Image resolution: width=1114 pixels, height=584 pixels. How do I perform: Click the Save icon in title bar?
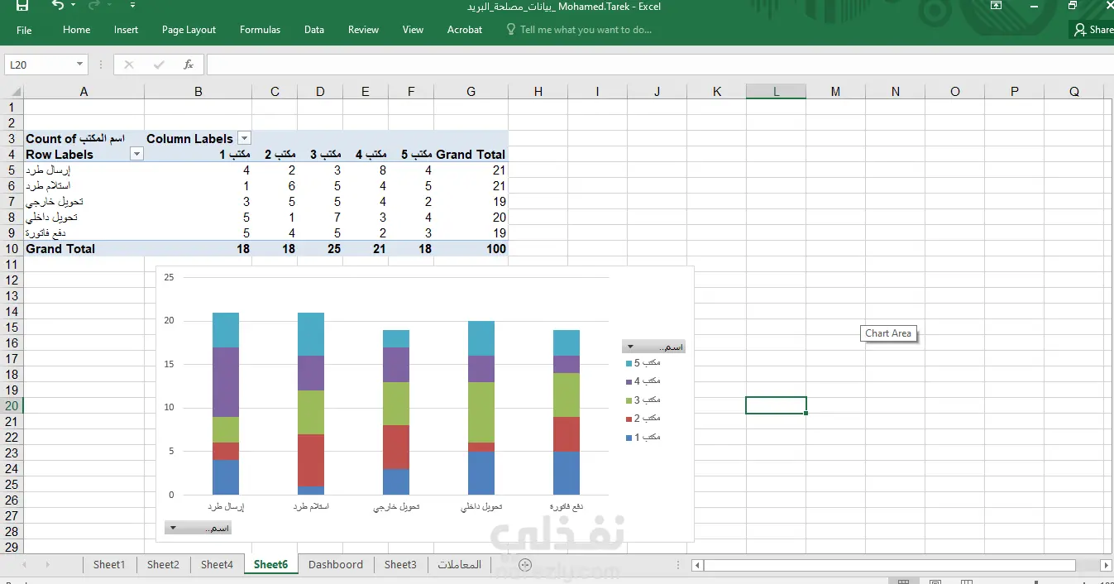point(22,6)
